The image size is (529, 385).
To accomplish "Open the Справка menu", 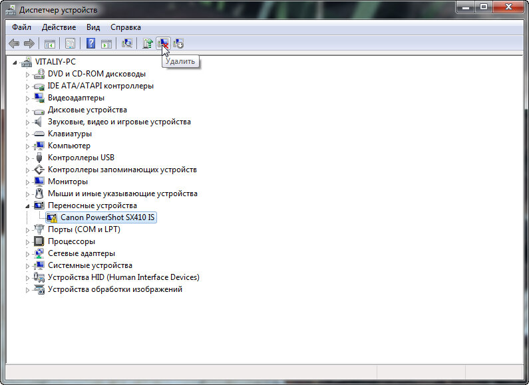I will tap(126, 27).
